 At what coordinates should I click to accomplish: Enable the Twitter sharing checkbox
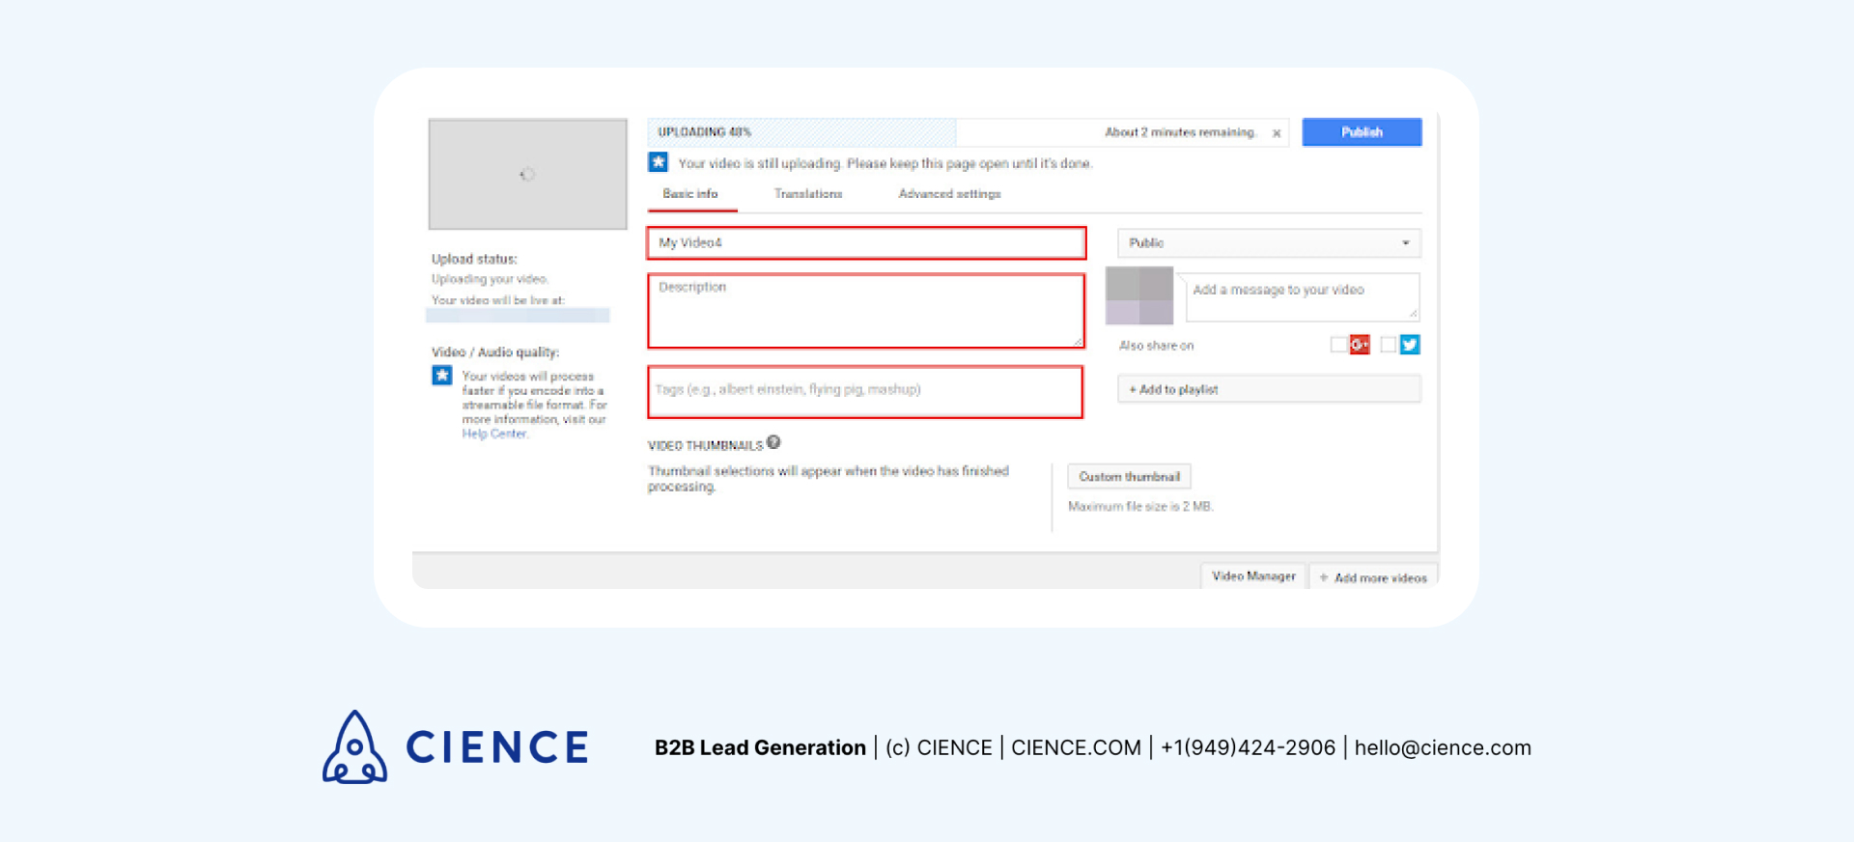click(x=1389, y=345)
